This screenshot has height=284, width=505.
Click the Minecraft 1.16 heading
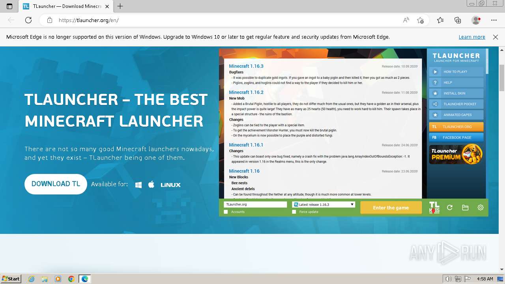coord(244,171)
